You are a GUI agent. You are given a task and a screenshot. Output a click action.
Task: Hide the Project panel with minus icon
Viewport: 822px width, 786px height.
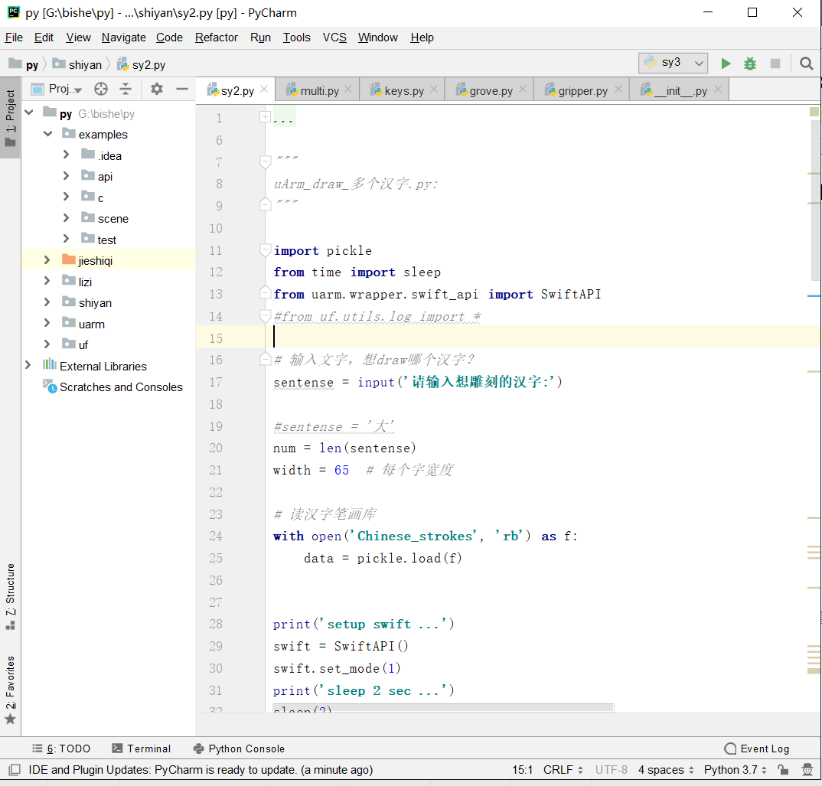click(x=182, y=90)
